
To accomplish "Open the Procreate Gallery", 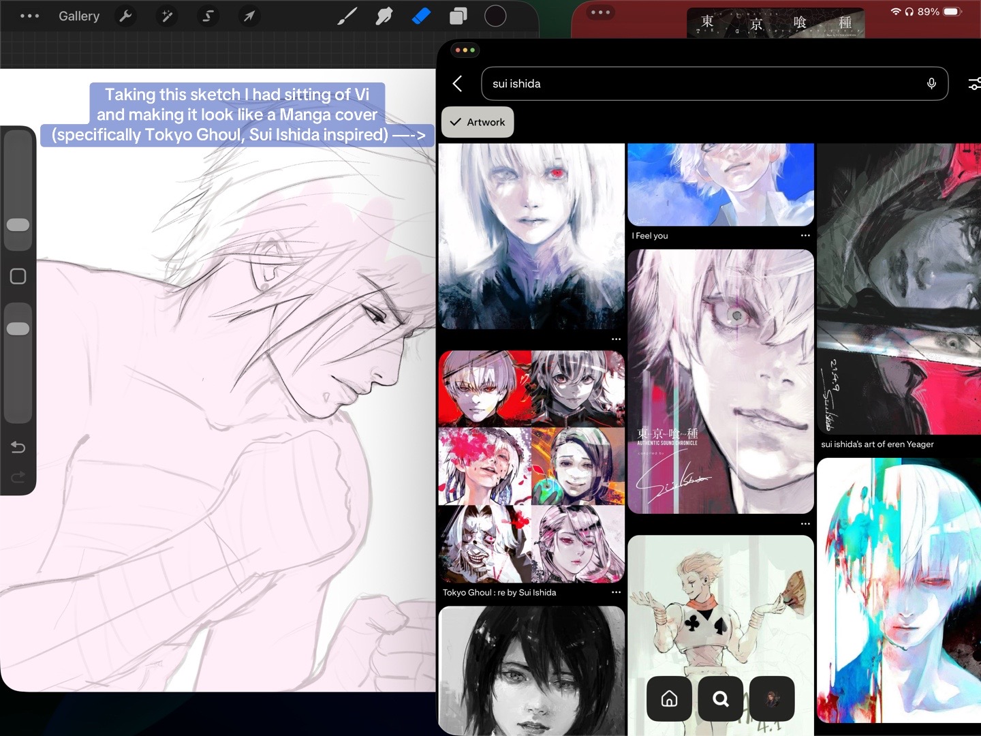I will (79, 16).
